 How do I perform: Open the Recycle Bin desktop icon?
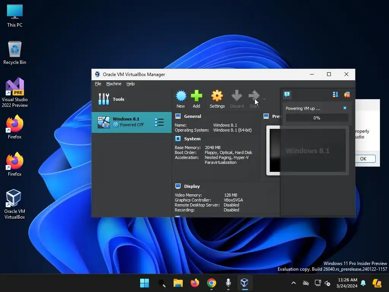tap(15, 53)
